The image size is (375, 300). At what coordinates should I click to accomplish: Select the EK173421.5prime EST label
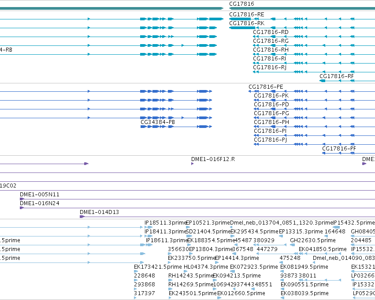click(158, 267)
